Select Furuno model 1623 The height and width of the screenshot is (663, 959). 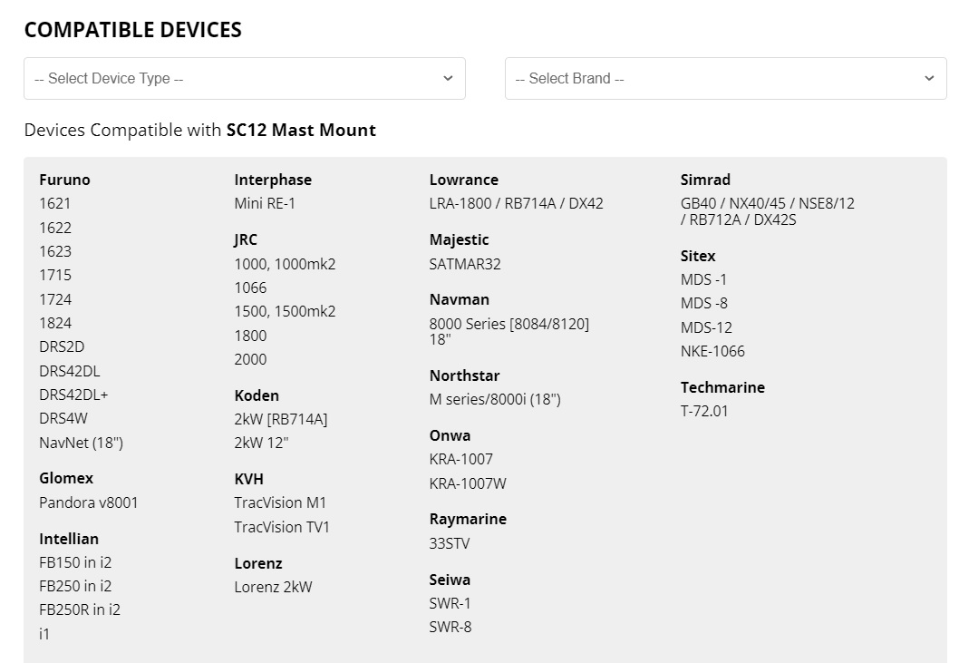[55, 251]
